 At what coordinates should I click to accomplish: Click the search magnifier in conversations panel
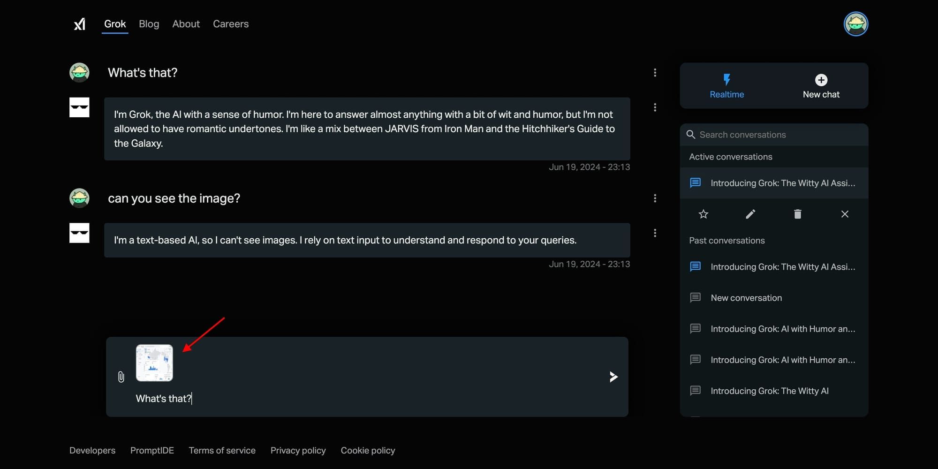tap(691, 135)
